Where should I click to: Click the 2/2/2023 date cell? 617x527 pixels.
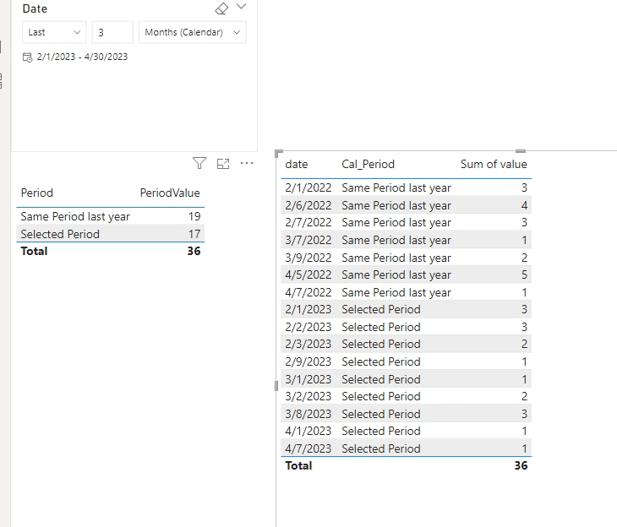click(308, 327)
